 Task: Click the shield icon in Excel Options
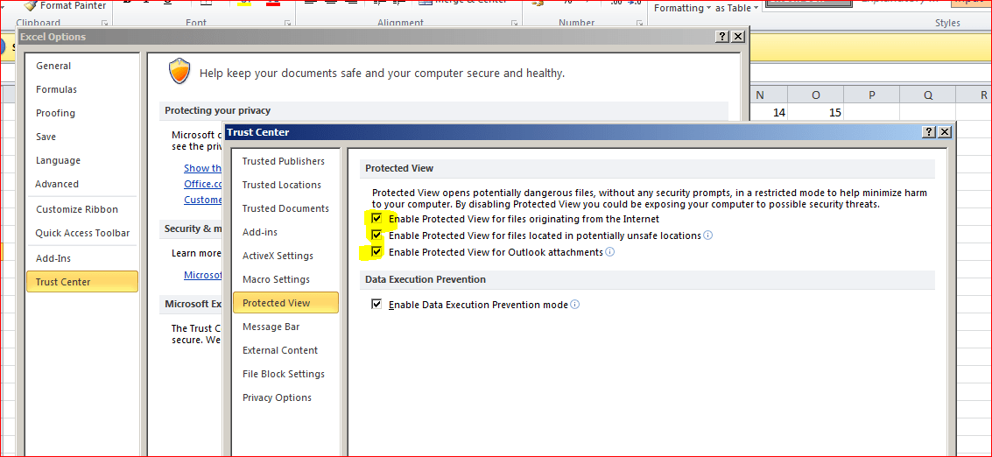179,72
